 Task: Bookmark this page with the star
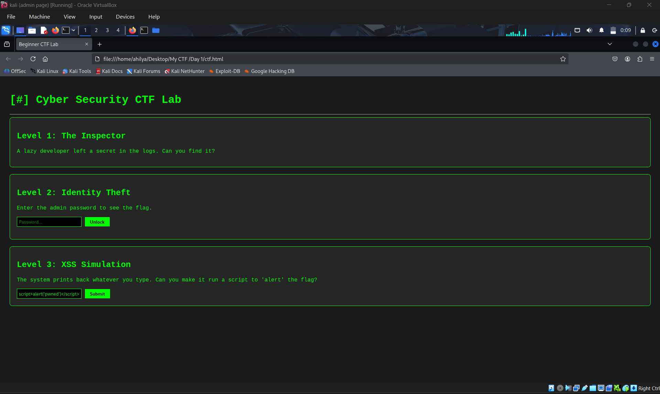click(x=563, y=59)
